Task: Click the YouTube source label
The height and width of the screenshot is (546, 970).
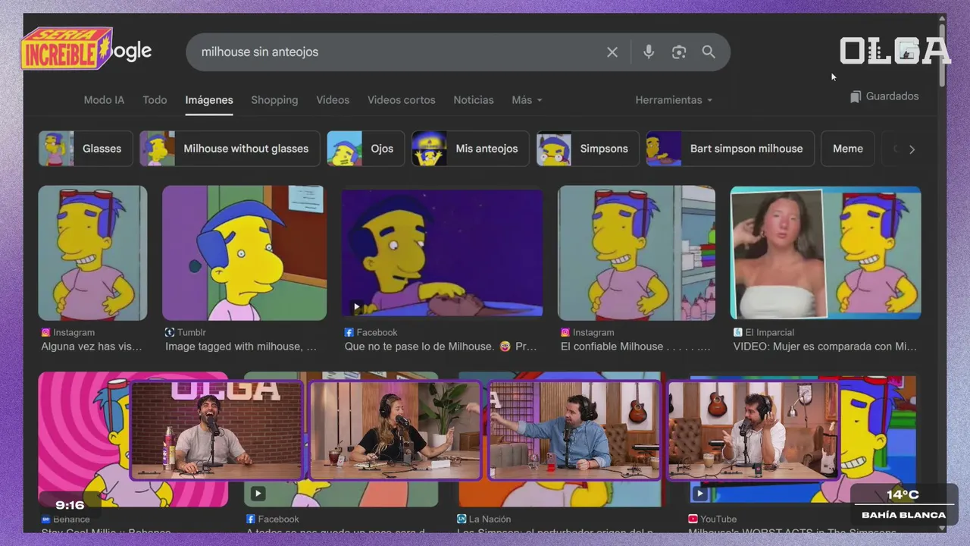Action: pyautogui.click(x=718, y=519)
